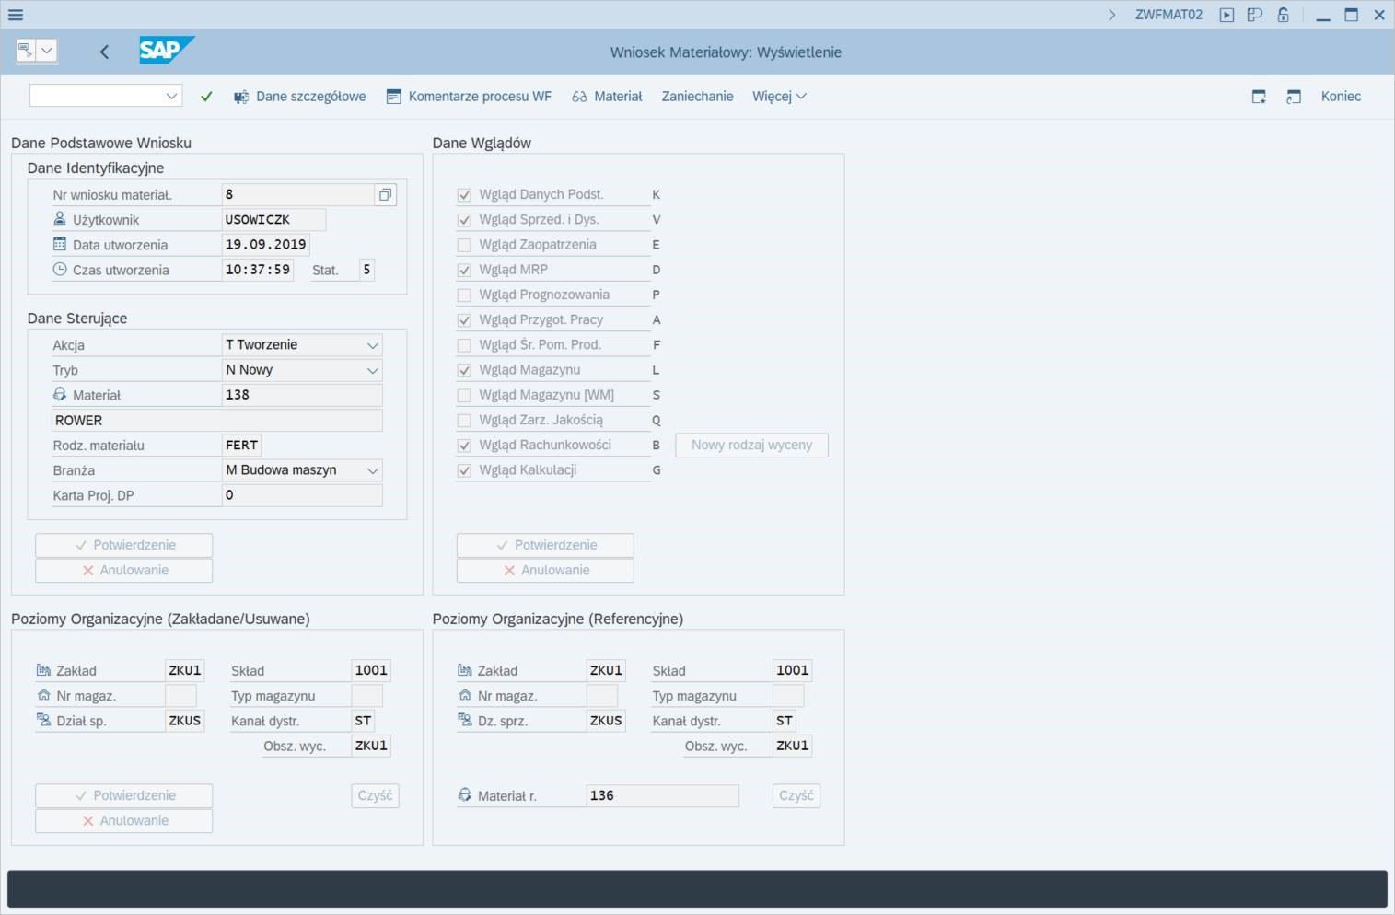This screenshot has height=915, width=1395.
Task: Open the transaction command field dropdown
Action: pos(171,96)
